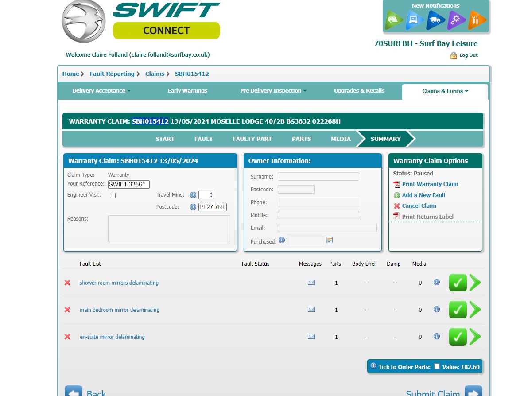The image size is (520, 396).
Task: Switch to the Faulty Part step
Action: 252,139
